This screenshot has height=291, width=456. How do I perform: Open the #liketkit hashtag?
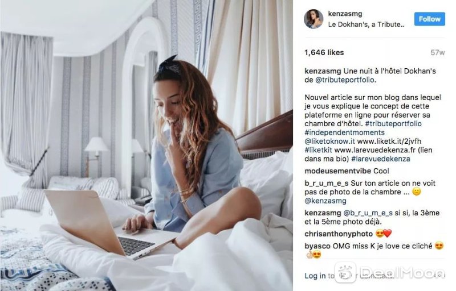[x=318, y=150]
